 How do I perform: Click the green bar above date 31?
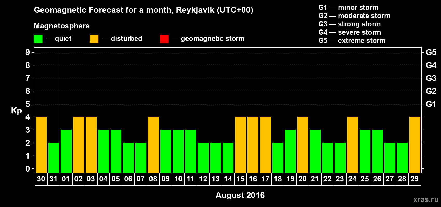point(53,158)
